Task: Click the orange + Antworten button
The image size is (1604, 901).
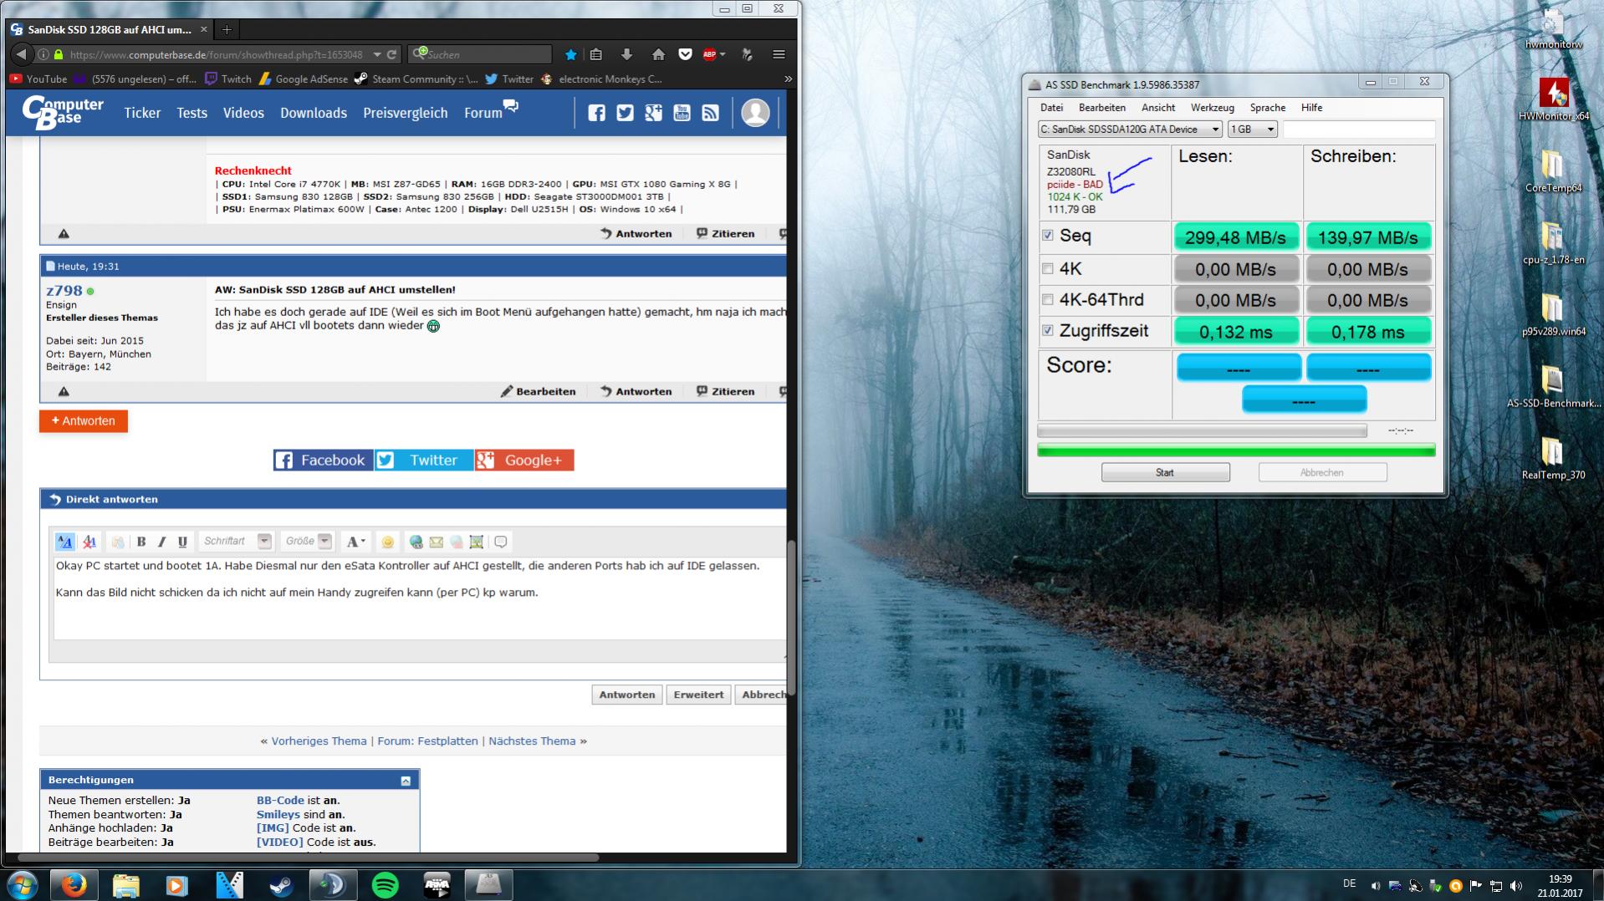Action: click(x=83, y=421)
